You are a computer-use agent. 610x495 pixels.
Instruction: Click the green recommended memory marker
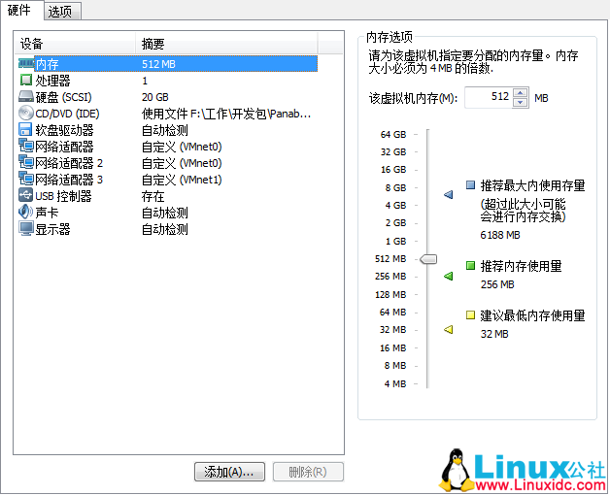click(x=448, y=277)
